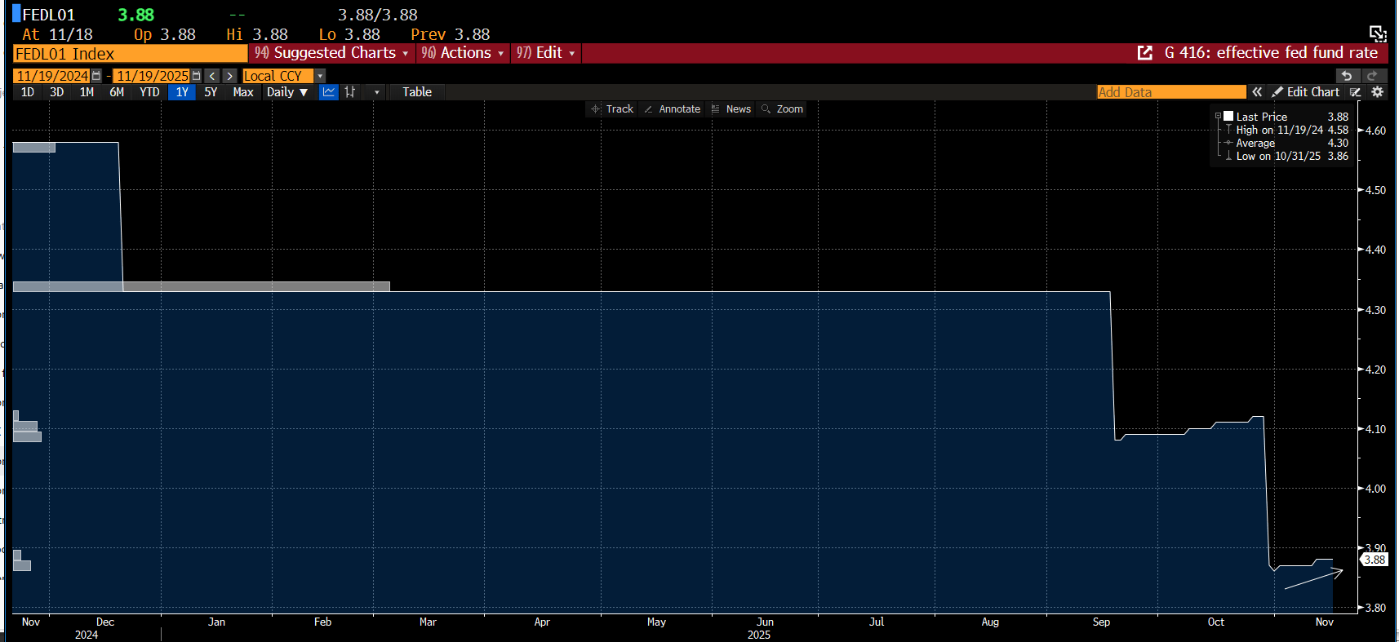The image size is (1399, 642).
Task: Open the Actions dropdown menu
Action: (463, 53)
